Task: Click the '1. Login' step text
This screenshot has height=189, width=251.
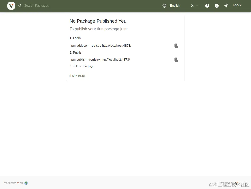Action: click(x=75, y=38)
